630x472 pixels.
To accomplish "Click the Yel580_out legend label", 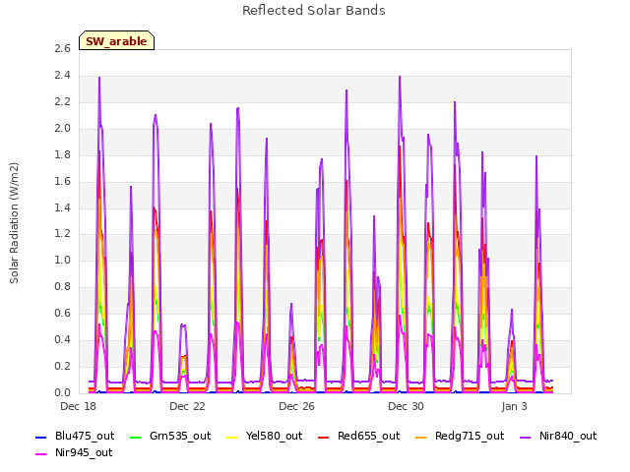I will (x=274, y=436).
